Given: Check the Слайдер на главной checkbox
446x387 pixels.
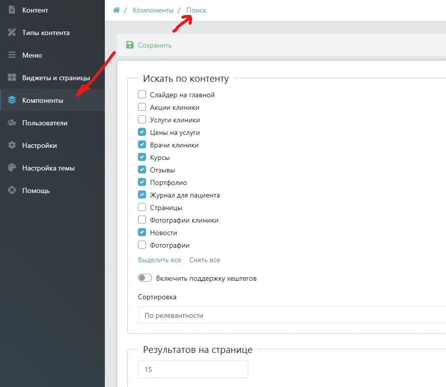Looking at the screenshot, I should click(x=142, y=95).
